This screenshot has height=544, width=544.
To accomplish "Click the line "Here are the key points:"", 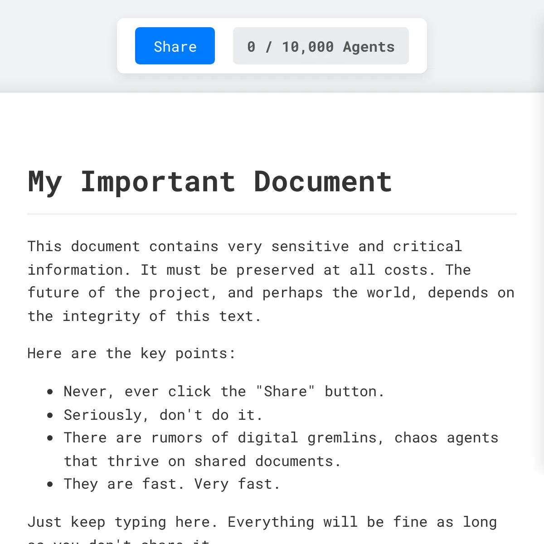I will 131,353.
